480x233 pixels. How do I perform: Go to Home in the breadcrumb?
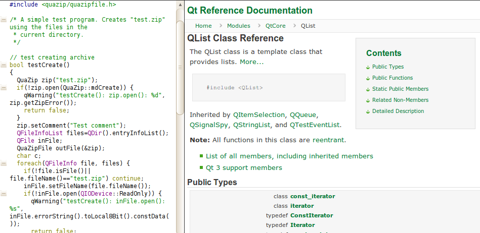click(x=203, y=26)
